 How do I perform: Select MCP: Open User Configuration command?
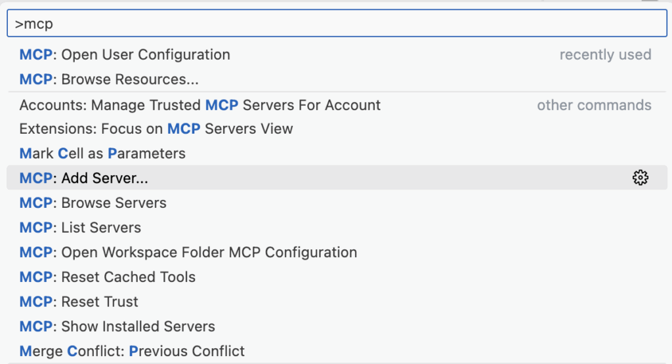pos(125,55)
